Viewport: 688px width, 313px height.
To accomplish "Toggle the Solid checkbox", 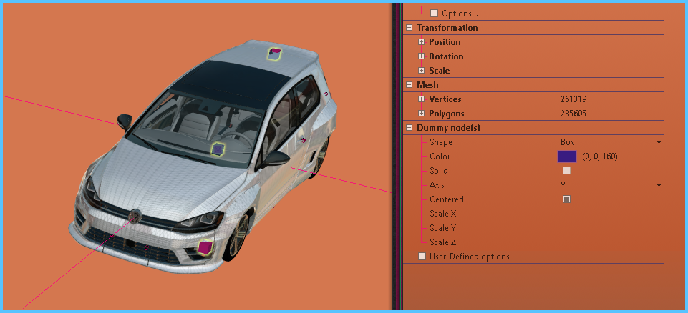I will coord(566,171).
